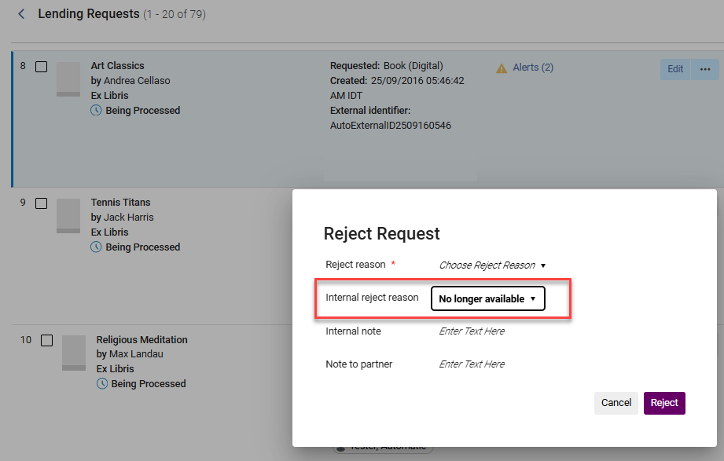The width and height of the screenshot is (724, 461).
Task: Click clock status icon under Art Classics
Action: [x=96, y=111]
